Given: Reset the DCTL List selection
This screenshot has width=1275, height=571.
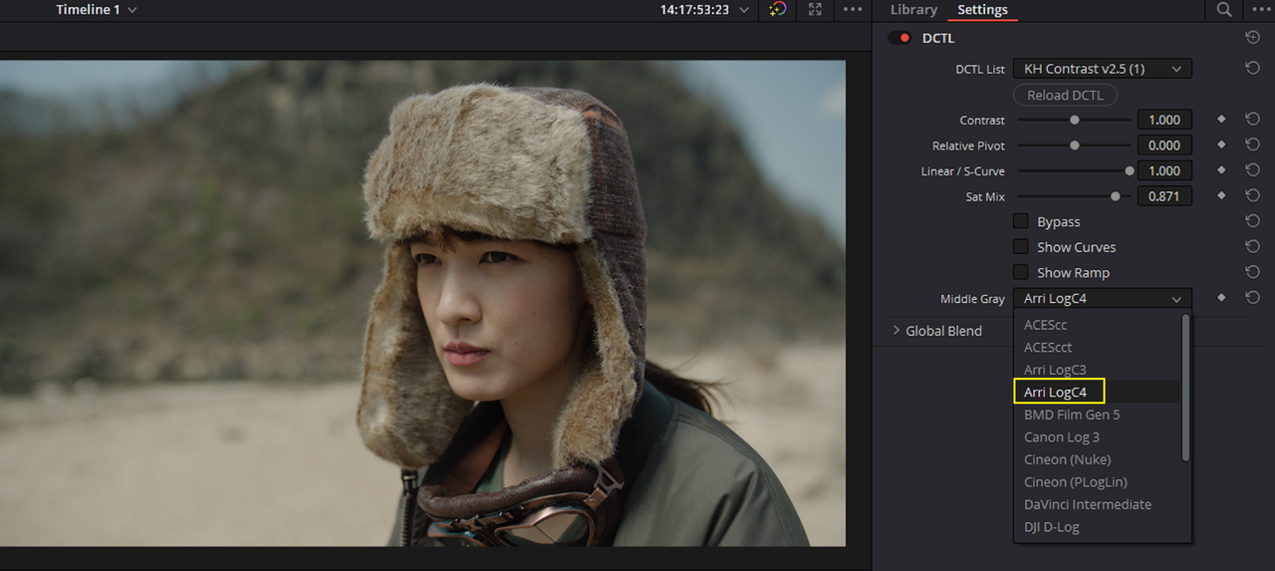Looking at the screenshot, I should (x=1252, y=69).
